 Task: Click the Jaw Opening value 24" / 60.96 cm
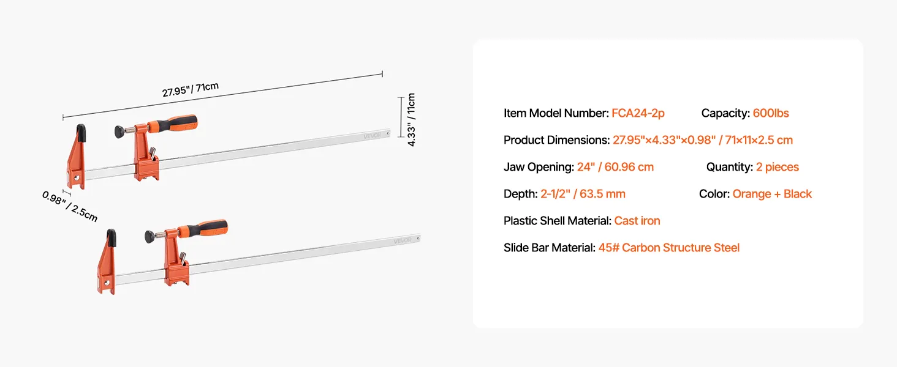(615, 167)
